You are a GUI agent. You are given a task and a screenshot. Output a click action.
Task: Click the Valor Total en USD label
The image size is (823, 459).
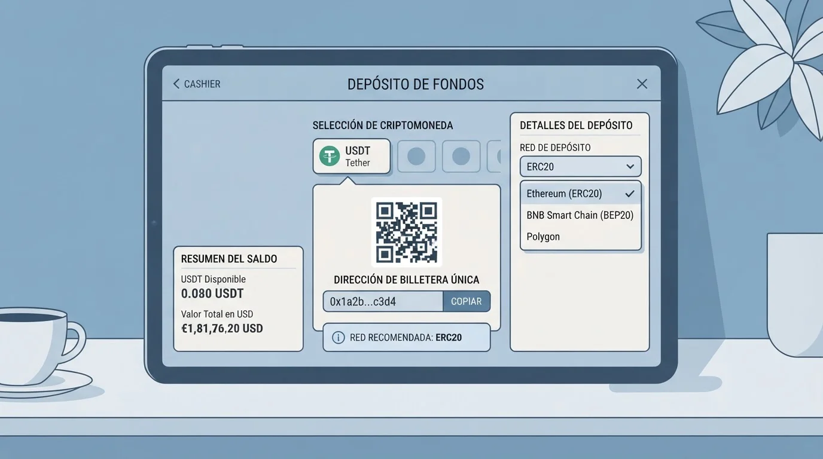[x=217, y=314]
